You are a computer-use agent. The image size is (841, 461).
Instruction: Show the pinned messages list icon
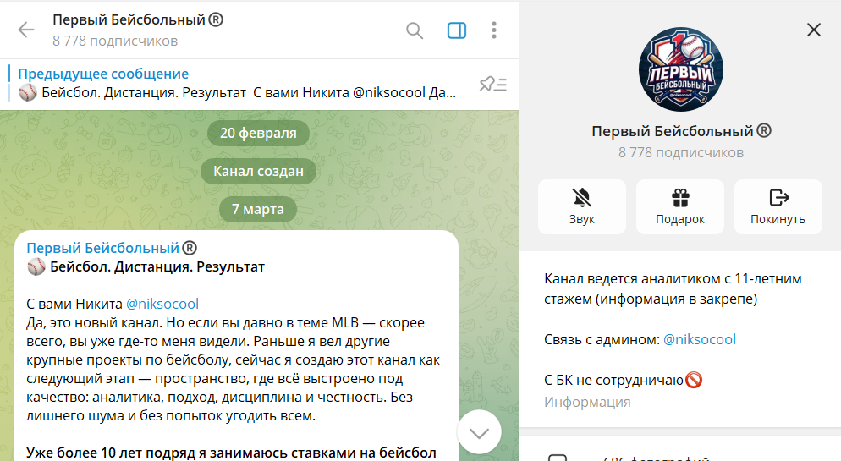click(493, 84)
